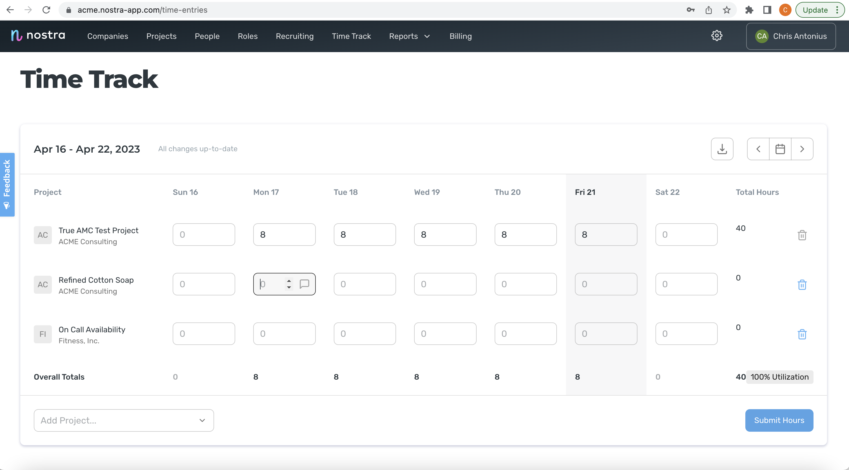Screen dimensions: 849x470
Task: Delete the Refined Cotton Soap row
Action: [x=802, y=284]
